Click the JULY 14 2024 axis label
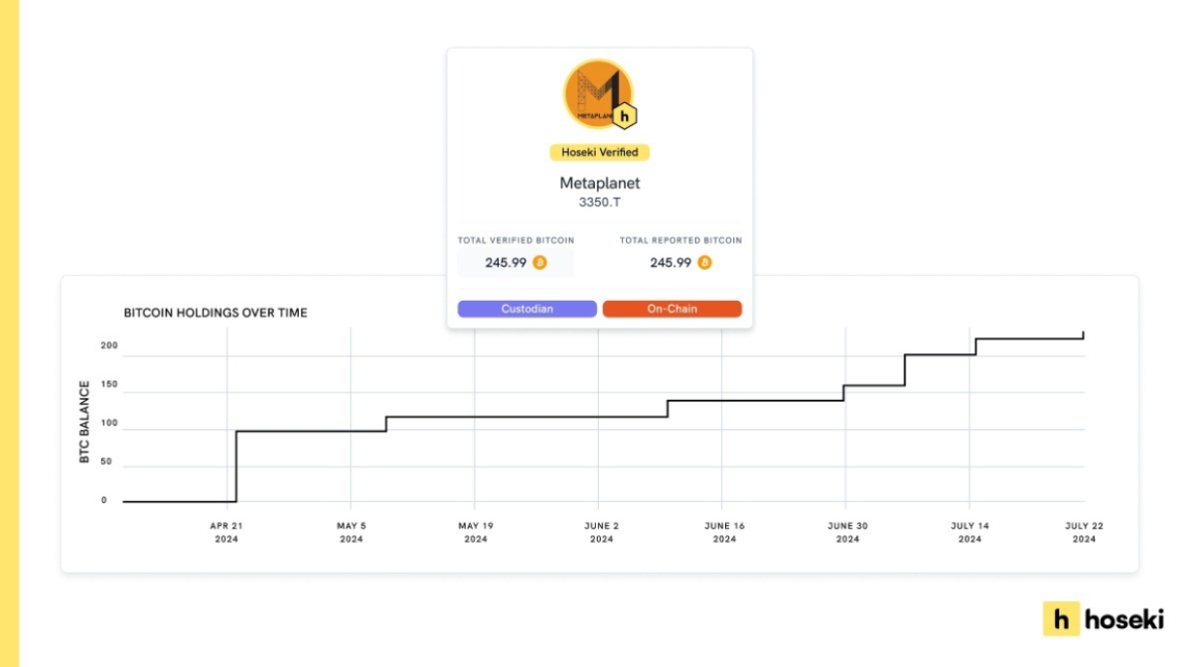Viewport: 1192px width, 667px height. (x=969, y=532)
